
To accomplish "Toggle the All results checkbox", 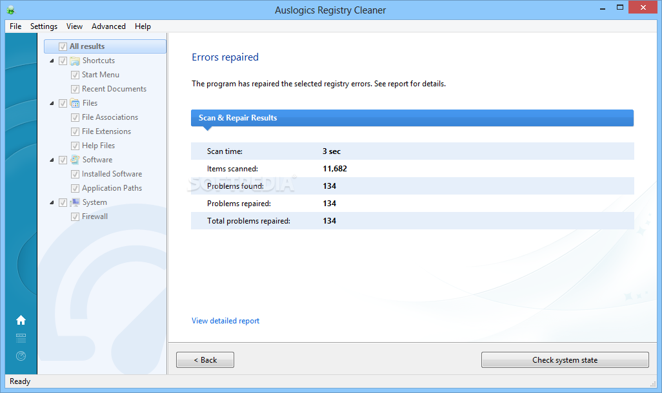I will (x=63, y=46).
